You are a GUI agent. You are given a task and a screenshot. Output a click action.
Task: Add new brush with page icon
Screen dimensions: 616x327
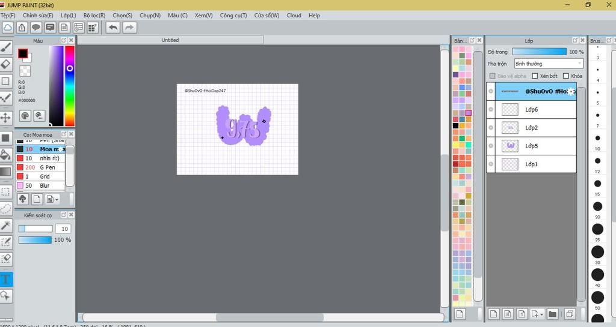pos(37,199)
